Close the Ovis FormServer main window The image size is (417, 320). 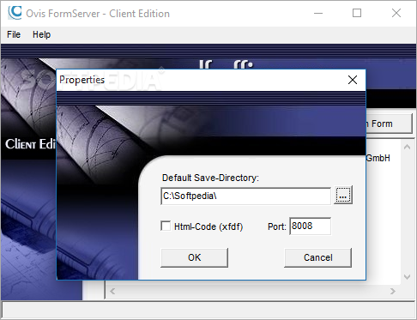396,13
